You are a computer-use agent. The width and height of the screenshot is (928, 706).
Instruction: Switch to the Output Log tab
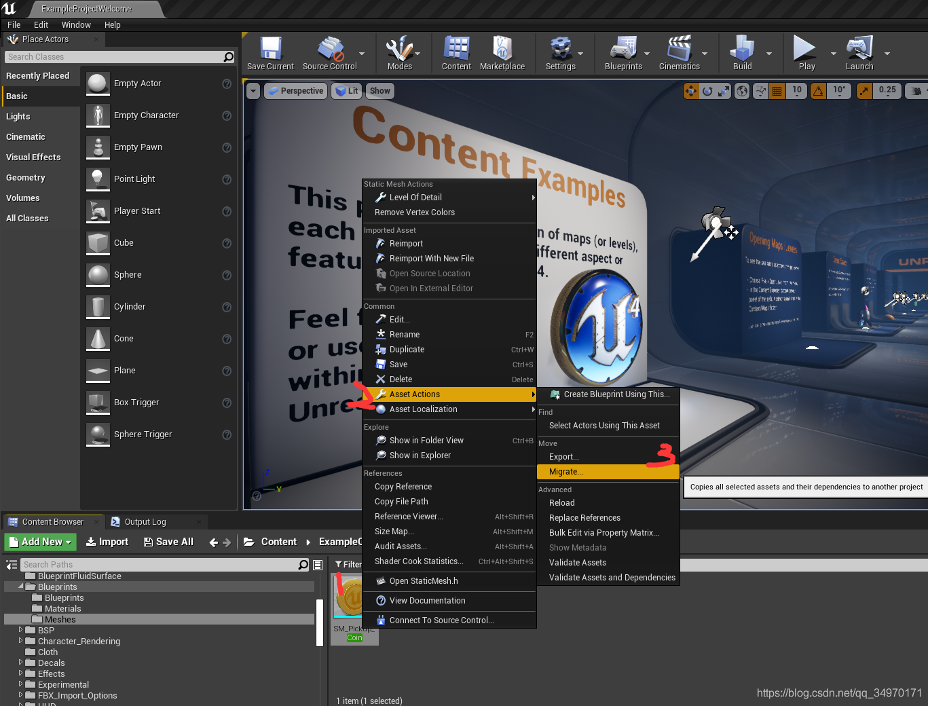point(145,522)
